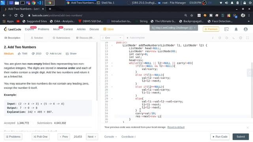The width and height of the screenshot is (253, 142).
Task: Go to the Prev problem
Action: (x=64, y=137)
